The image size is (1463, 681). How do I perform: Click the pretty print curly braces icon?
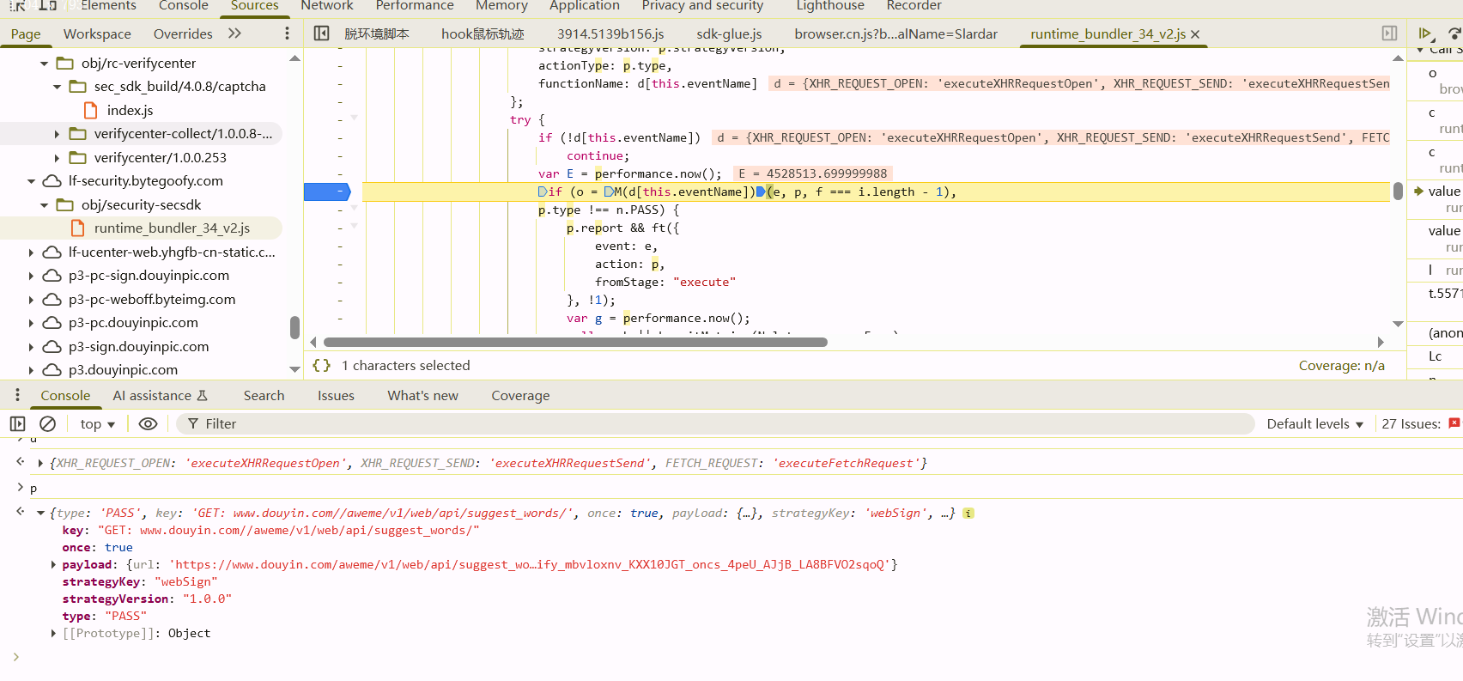[x=322, y=366]
